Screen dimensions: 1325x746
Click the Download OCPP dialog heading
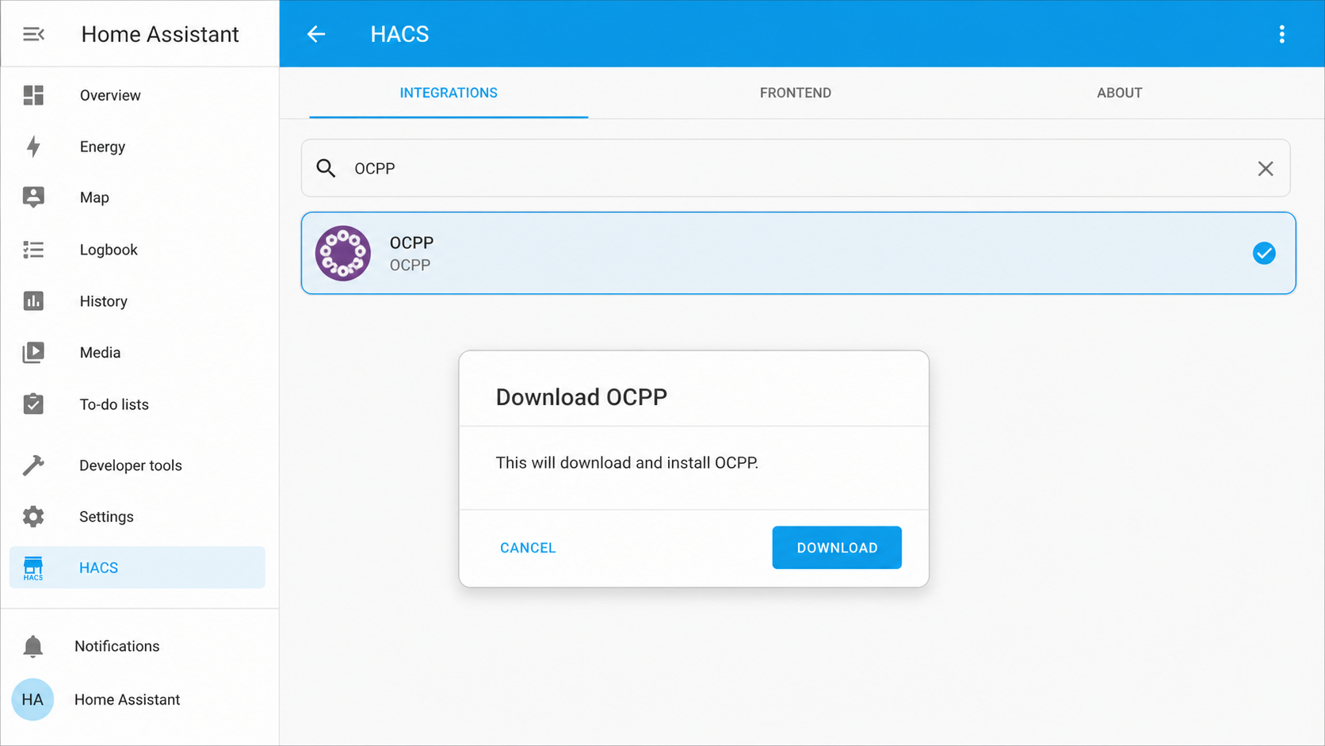click(582, 397)
